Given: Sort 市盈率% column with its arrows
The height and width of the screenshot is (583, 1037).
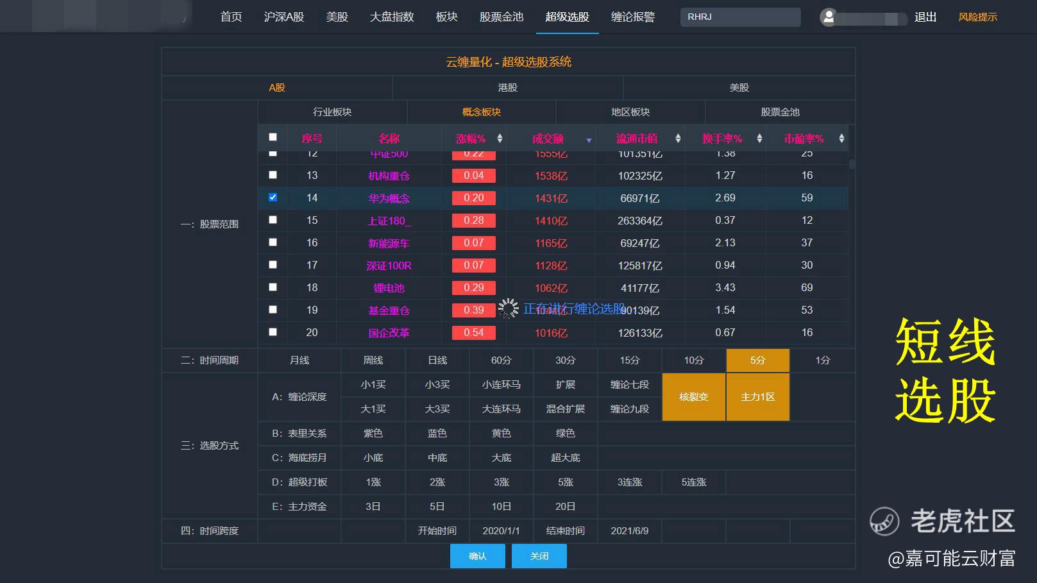Looking at the screenshot, I should click(841, 139).
